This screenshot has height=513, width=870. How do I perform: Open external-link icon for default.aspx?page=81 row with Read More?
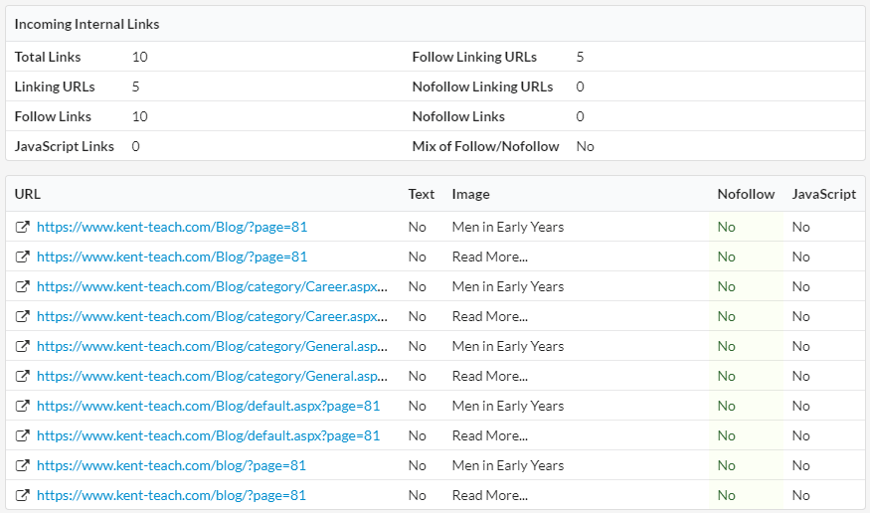pyautogui.click(x=22, y=435)
